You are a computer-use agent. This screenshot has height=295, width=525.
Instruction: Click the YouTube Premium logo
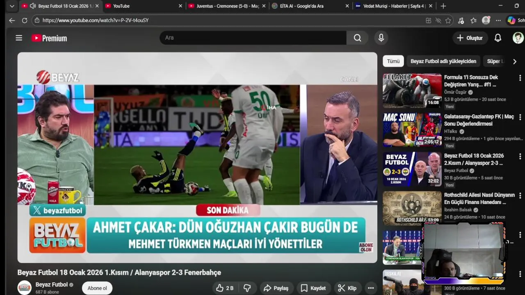[49, 38]
